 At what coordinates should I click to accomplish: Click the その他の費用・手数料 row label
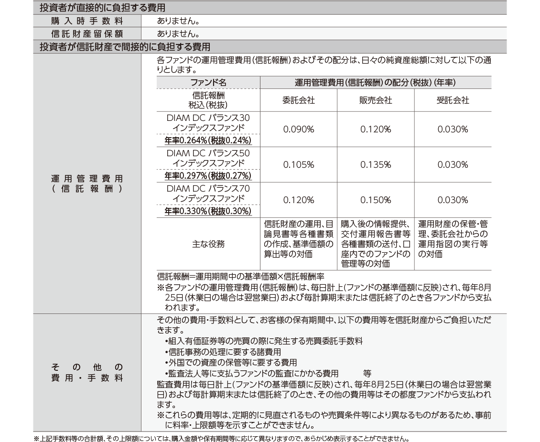click(87, 372)
